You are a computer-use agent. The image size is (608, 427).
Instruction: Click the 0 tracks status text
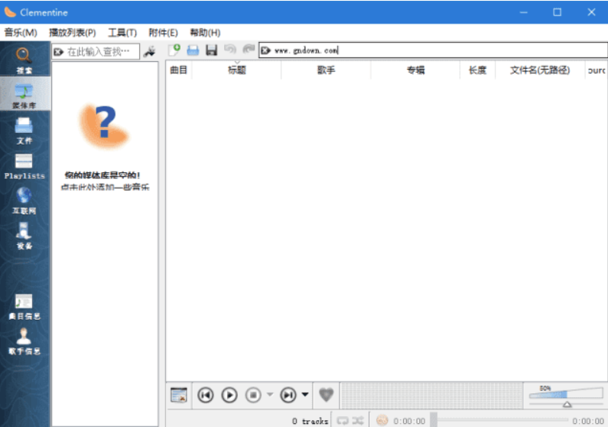click(x=311, y=421)
